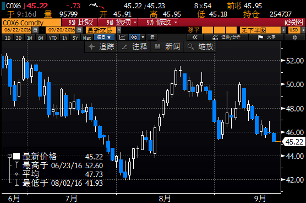Image resolution: width=306 pixels, height=203 pixels.
Task: Click the first 移平 moving average box
Action: (x=207, y=30)
